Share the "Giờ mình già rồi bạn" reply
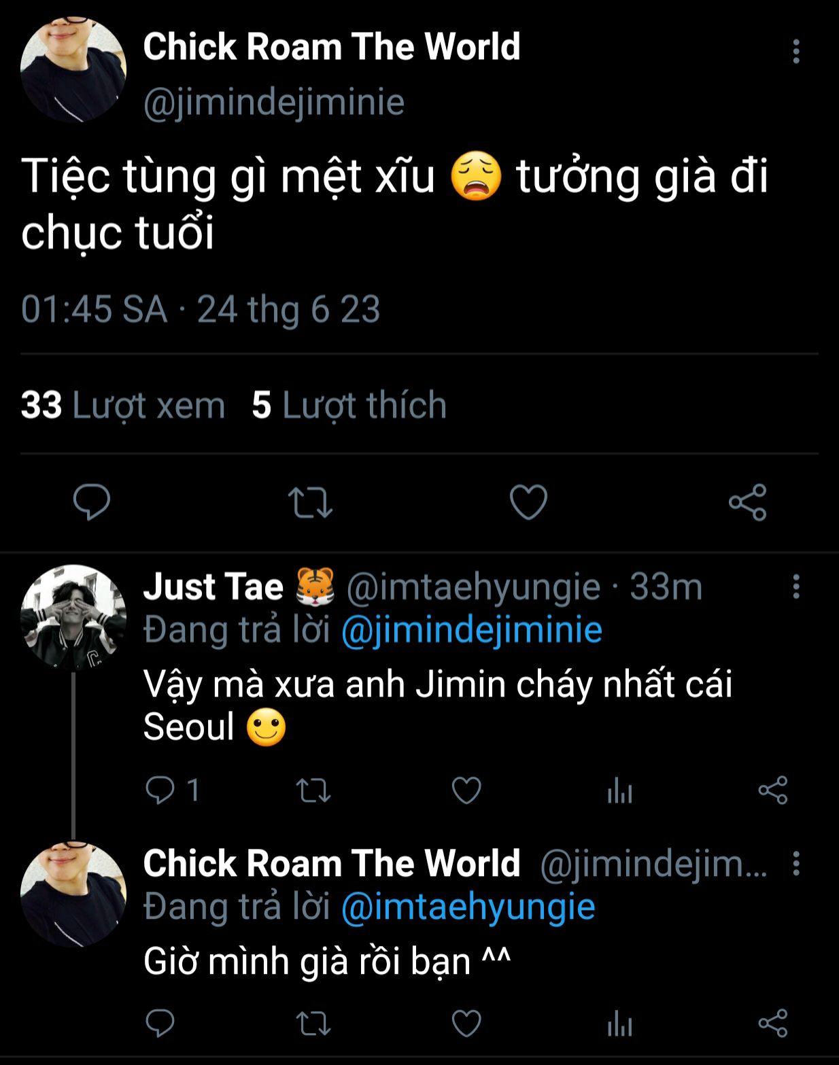Viewport: 839px width, 1065px height. point(772,1024)
